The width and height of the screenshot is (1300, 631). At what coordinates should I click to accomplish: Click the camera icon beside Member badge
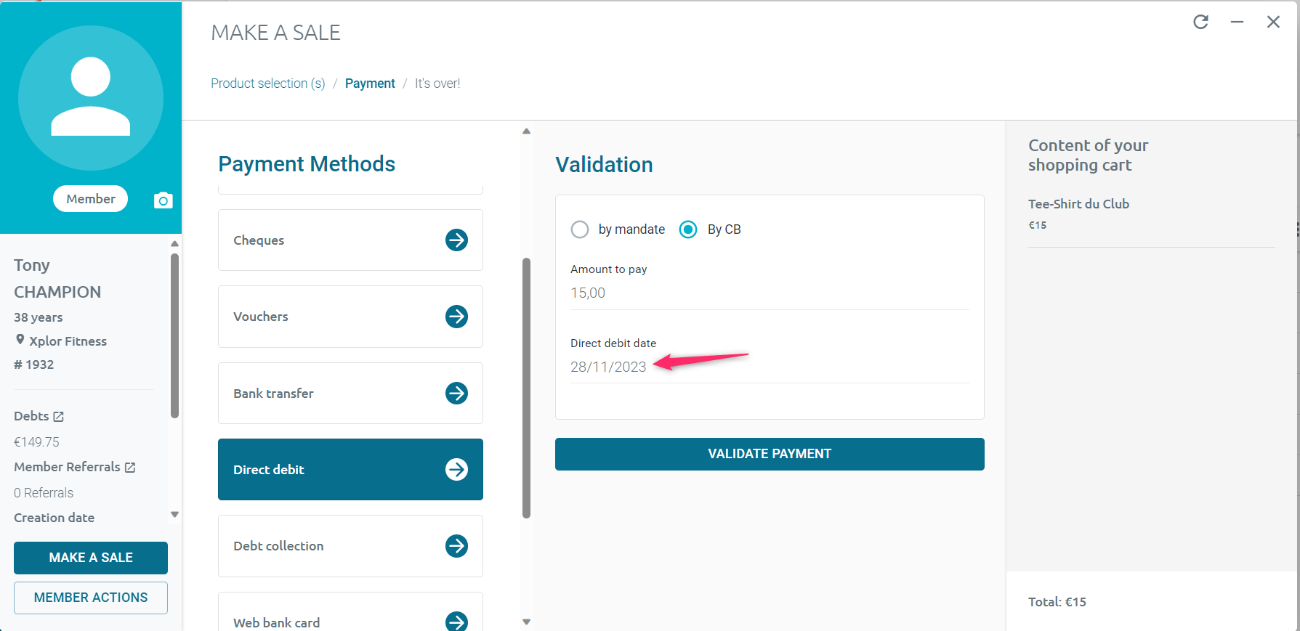click(x=163, y=200)
